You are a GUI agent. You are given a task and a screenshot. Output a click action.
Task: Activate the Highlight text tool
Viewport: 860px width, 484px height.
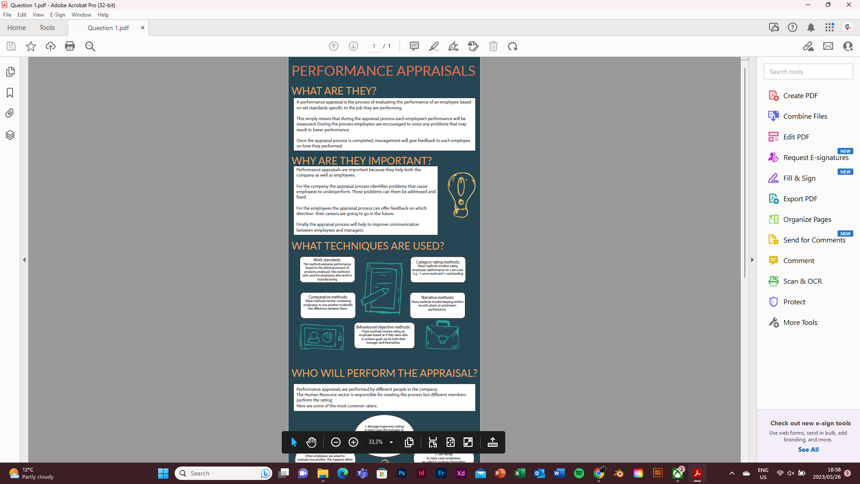434,46
